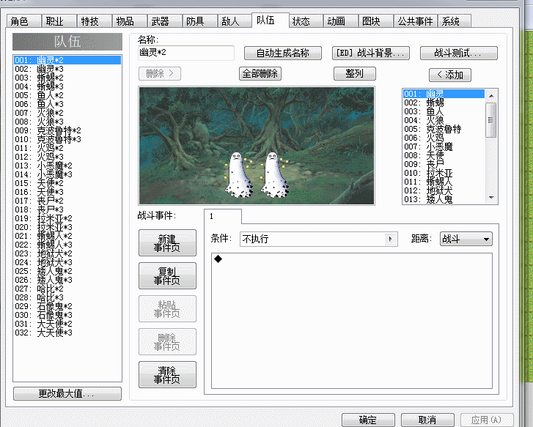Viewport: 533px width, 427px height.
Task: Click the name field containing 幽灵*2
Action: (x=186, y=53)
